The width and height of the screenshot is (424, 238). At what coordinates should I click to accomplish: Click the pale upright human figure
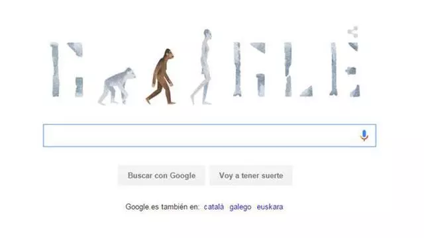(201, 67)
